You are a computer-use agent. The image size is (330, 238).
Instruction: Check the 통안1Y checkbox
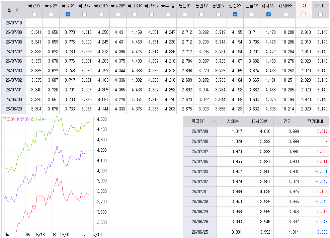(x=201, y=14)
